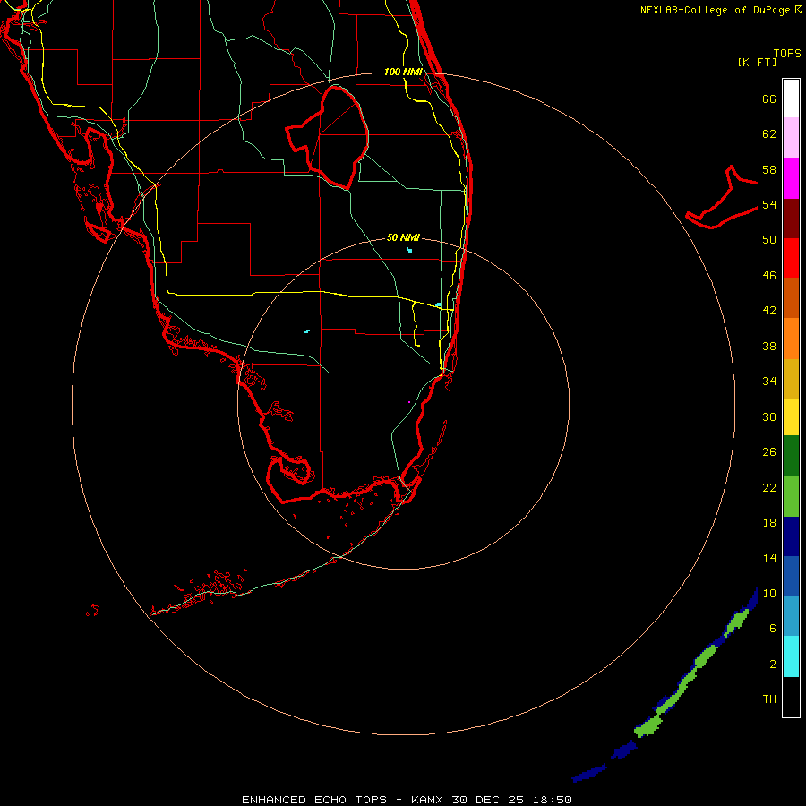Click the 26 value on the legend
The width and height of the screenshot is (806, 806).
(769, 452)
